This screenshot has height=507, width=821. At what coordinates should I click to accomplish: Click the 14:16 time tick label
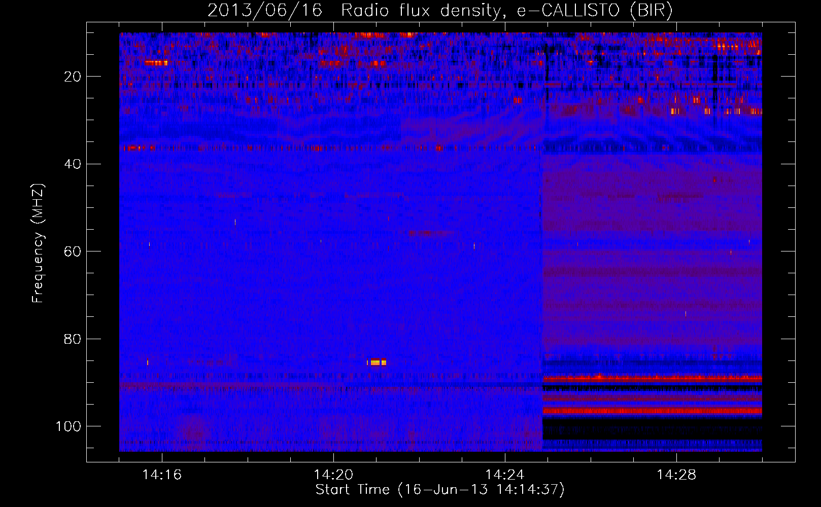pos(162,475)
